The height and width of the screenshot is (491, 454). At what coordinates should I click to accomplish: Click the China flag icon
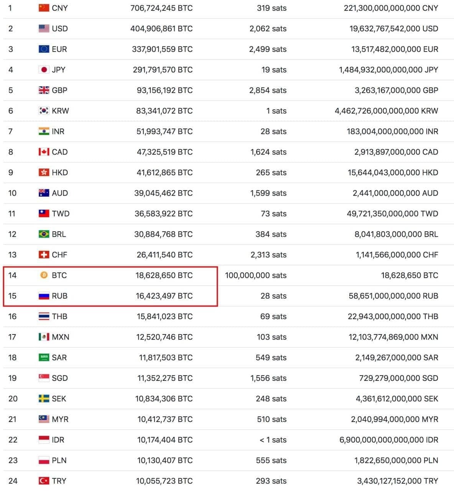coord(44,8)
